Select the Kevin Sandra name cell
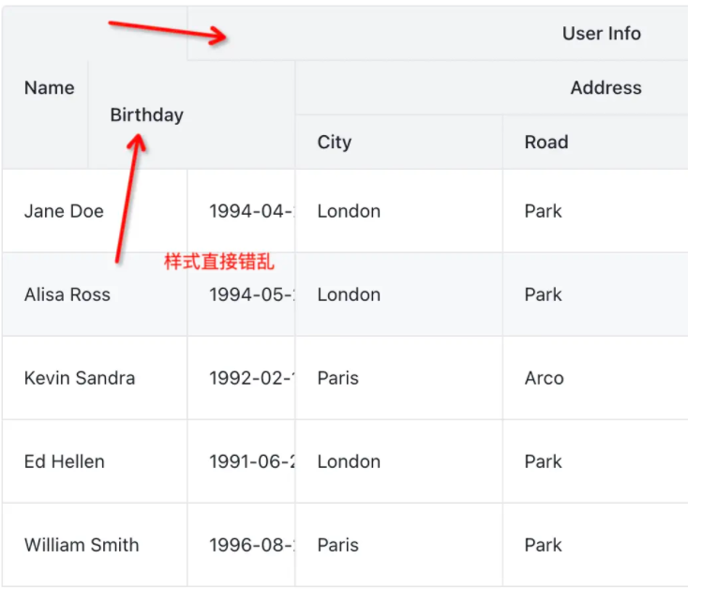Image resolution: width=702 pixels, height=604 pixels. (x=80, y=378)
